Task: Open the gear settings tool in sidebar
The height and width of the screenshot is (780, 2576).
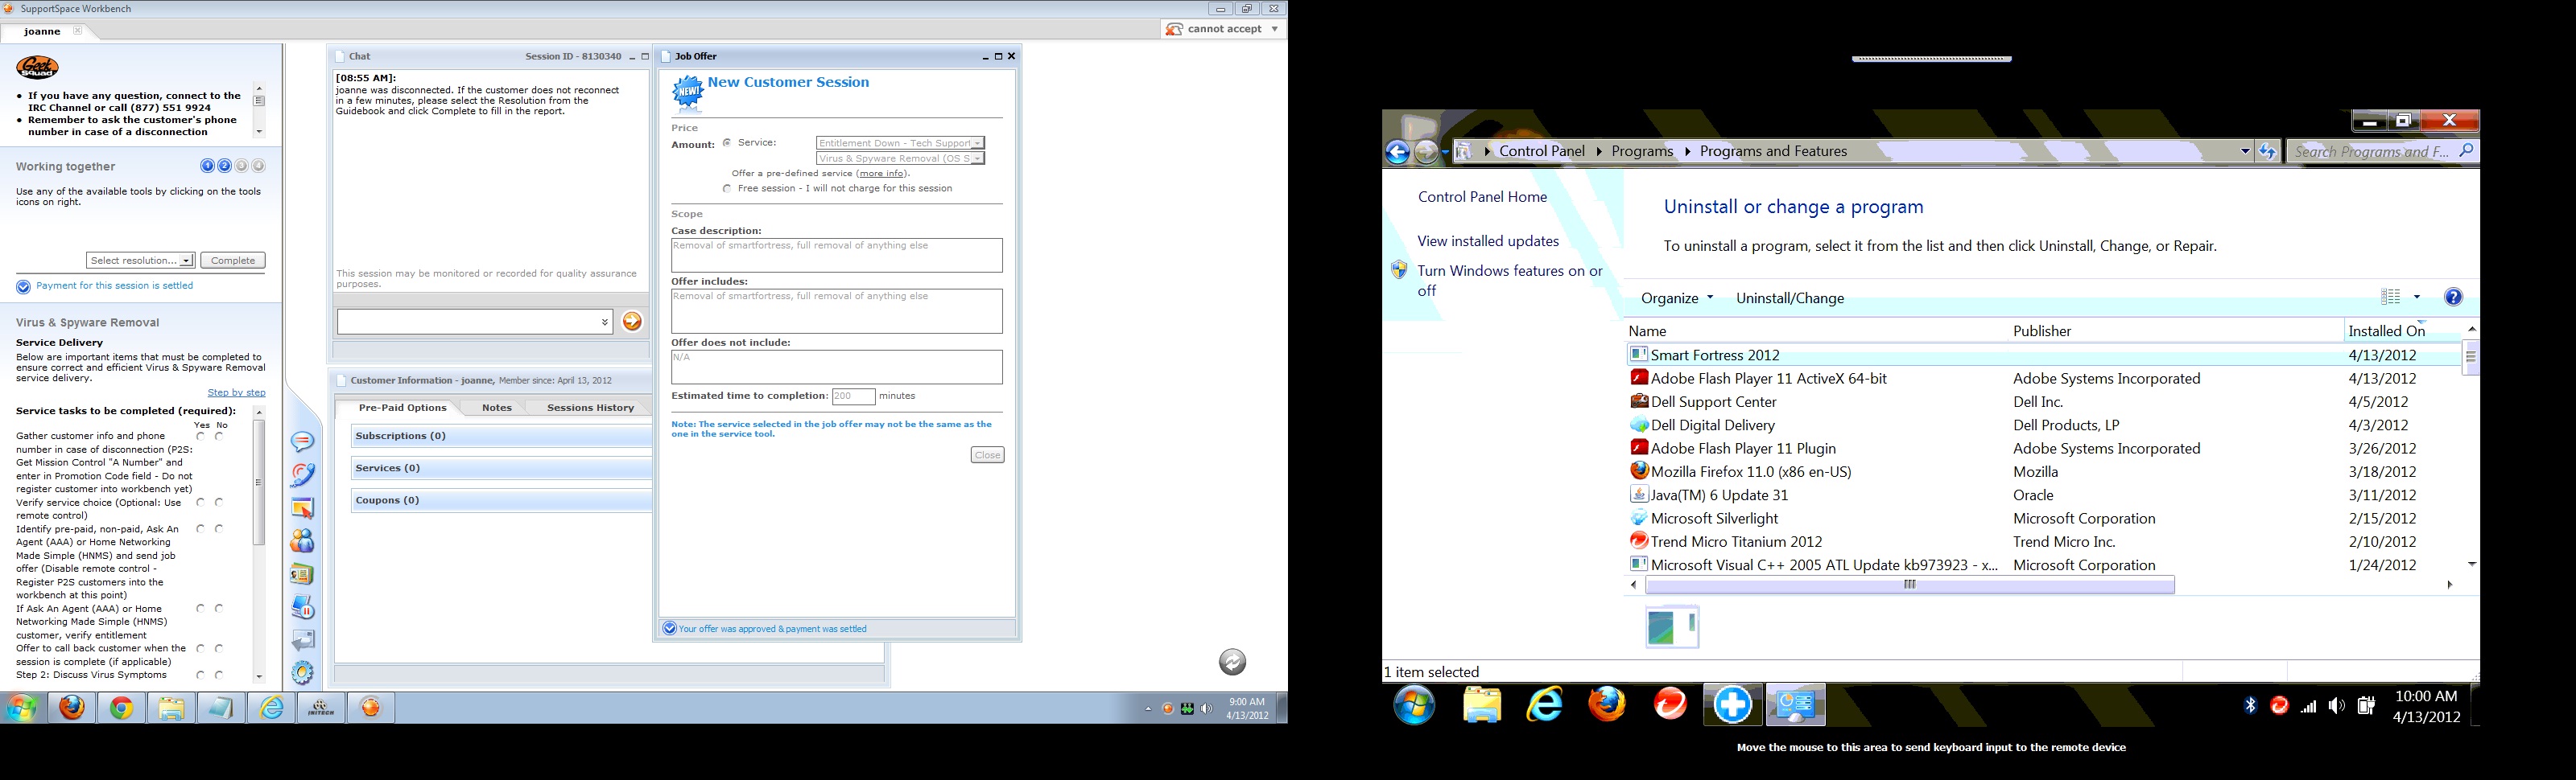Action: (302, 672)
